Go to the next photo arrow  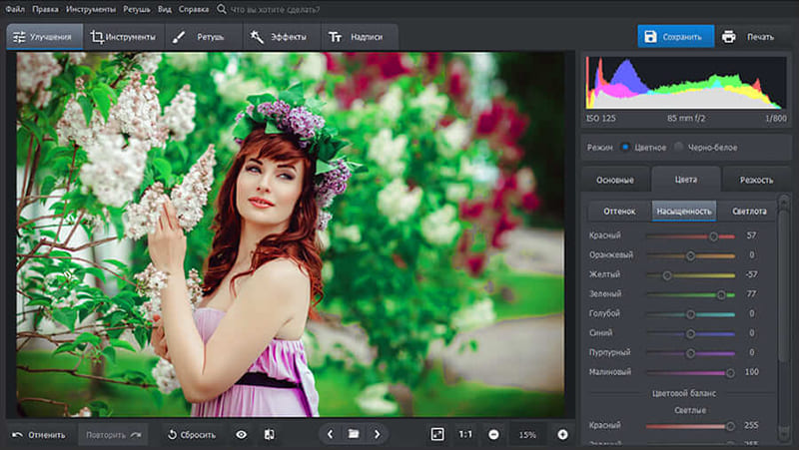click(x=378, y=434)
